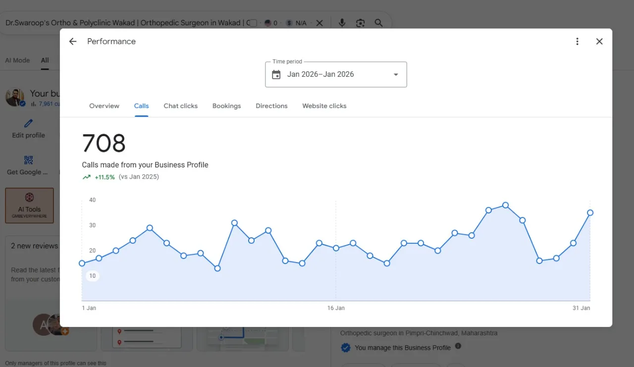The height and width of the screenshot is (367, 634).
Task: Select the Chat clicks tab
Action: tap(181, 106)
